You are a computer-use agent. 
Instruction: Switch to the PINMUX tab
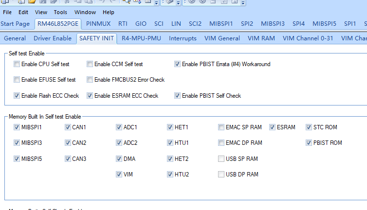tap(98, 23)
